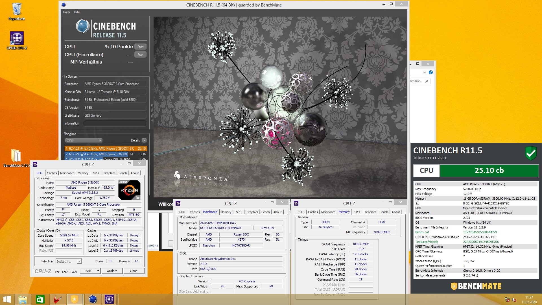Select the CPU tab in Mainboard CPU-Z window
Viewport: 542px width, 305px height.
(x=182, y=212)
